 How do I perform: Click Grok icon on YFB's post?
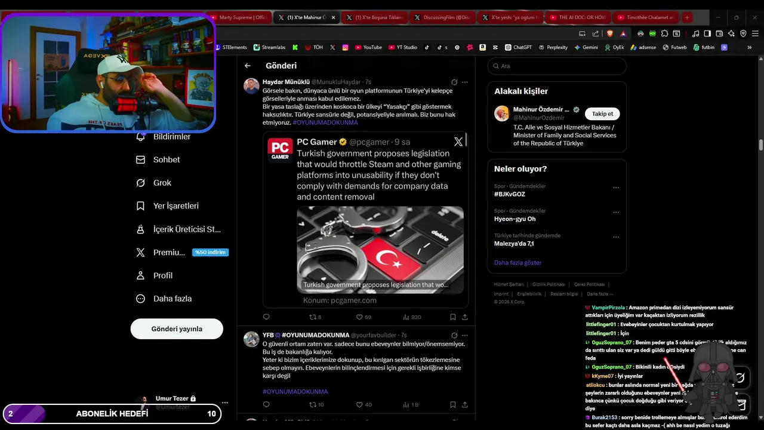(454, 336)
